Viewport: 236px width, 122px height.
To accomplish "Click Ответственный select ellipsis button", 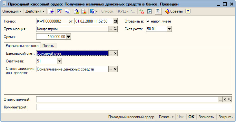I will click(221, 99).
